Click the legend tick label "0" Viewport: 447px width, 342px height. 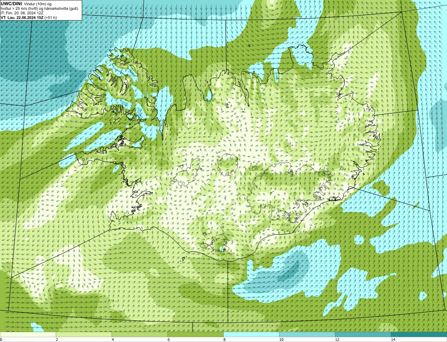click(1, 340)
